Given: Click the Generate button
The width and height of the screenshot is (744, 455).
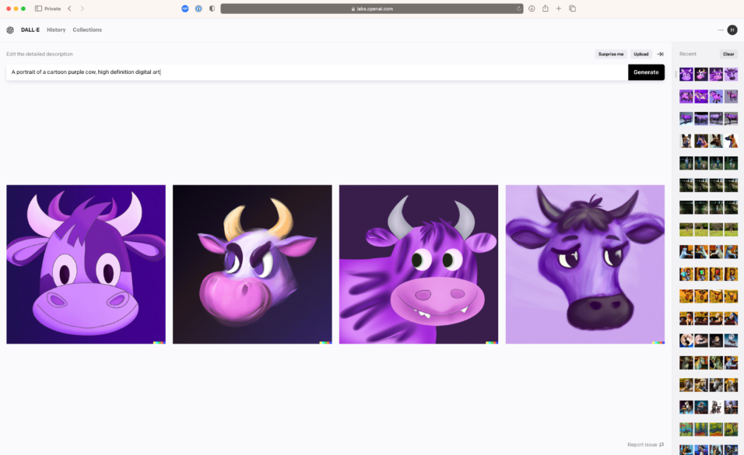Looking at the screenshot, I should click(646, 72).
